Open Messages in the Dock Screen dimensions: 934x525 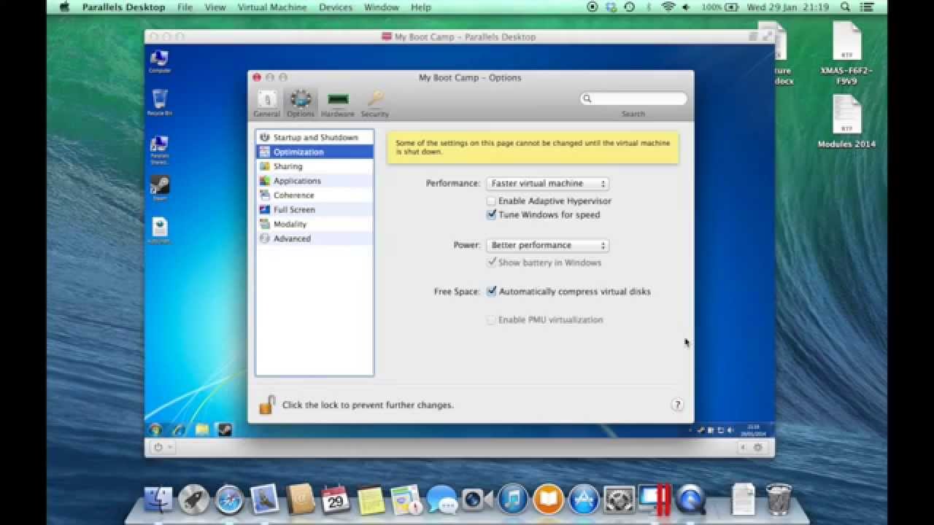click(442, 500)
